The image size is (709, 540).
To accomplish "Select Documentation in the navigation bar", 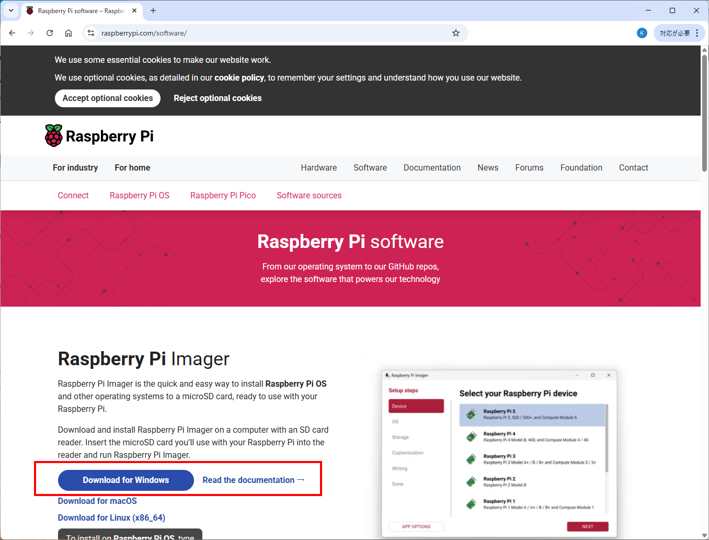I will coord(432,167).
